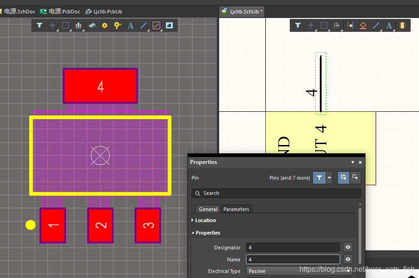Click the Place String tool in PCB toolbar

131,25
